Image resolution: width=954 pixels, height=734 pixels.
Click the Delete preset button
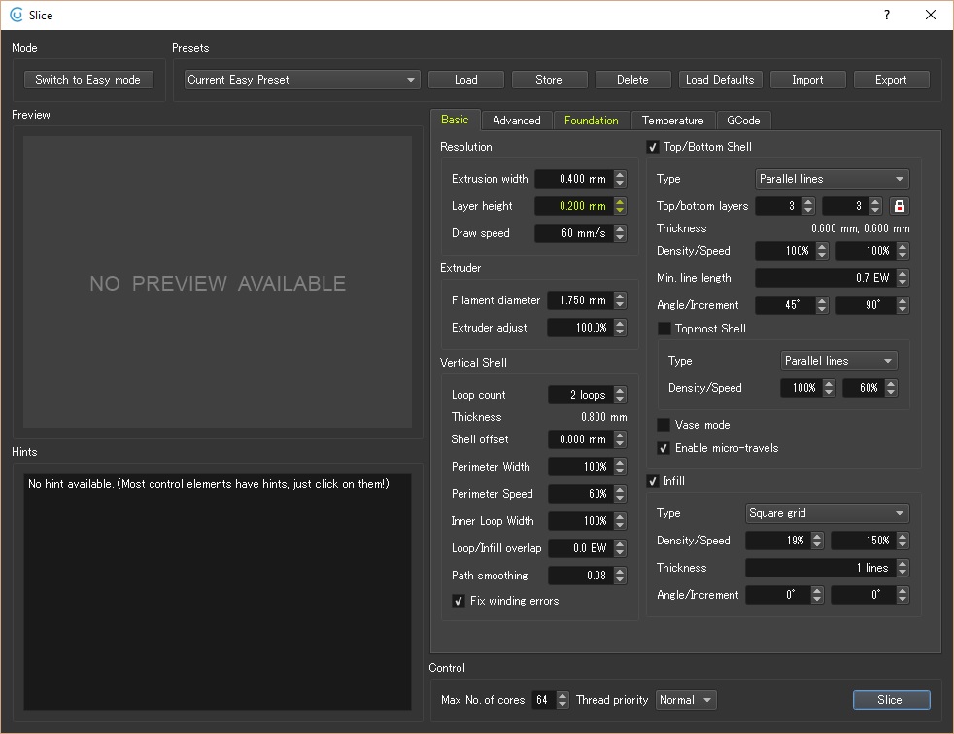[632, 80]
